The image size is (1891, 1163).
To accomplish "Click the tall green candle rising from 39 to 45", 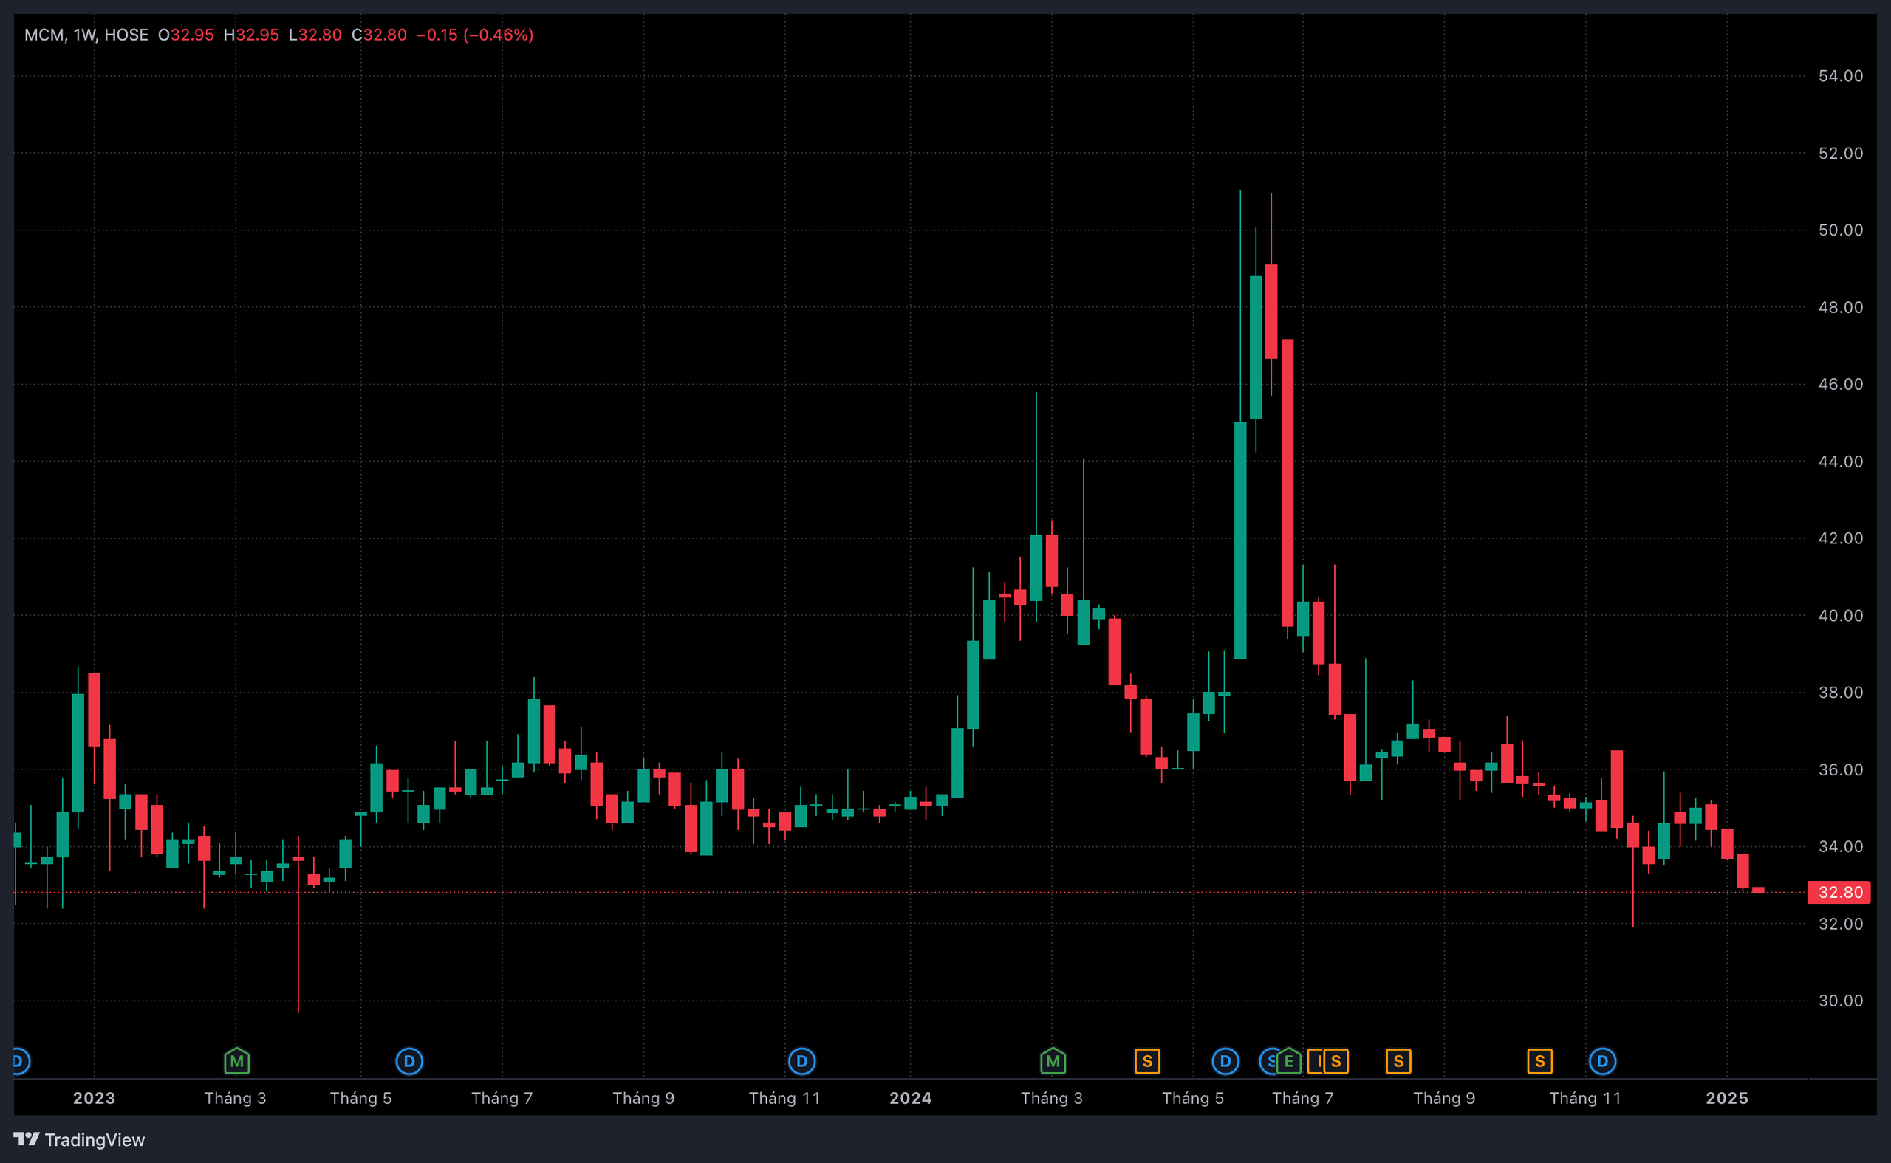I will pyautogui.click(x=1240, y=540).
